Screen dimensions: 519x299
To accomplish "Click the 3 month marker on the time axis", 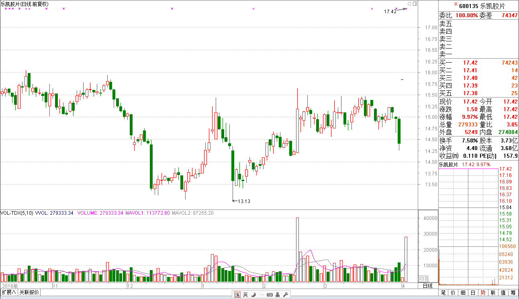I will click(x=326, y=286).
